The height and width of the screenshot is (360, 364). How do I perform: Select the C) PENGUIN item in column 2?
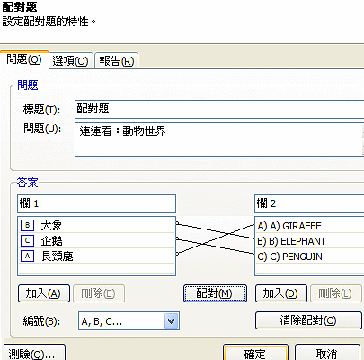click(x=310, y=256)
